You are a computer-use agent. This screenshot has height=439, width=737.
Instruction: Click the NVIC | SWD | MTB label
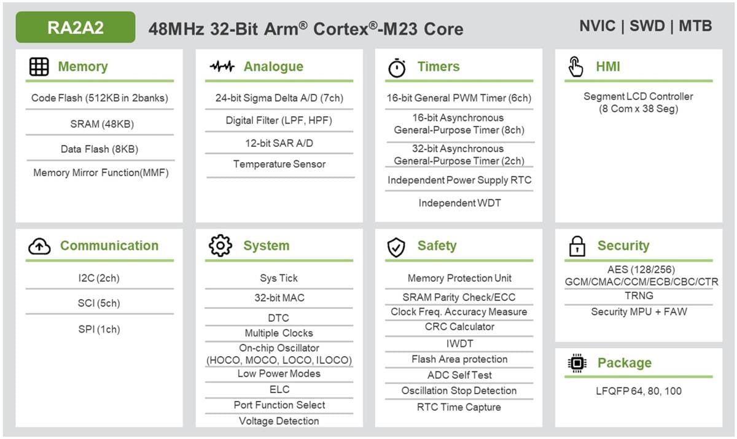pyautogui.click(x=645, y=26)
